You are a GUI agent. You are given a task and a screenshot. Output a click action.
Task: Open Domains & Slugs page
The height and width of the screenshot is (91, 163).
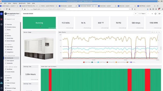(x=11, y=88)
